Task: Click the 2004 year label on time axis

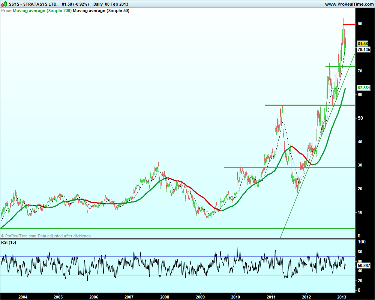Action: coord(23,297)
